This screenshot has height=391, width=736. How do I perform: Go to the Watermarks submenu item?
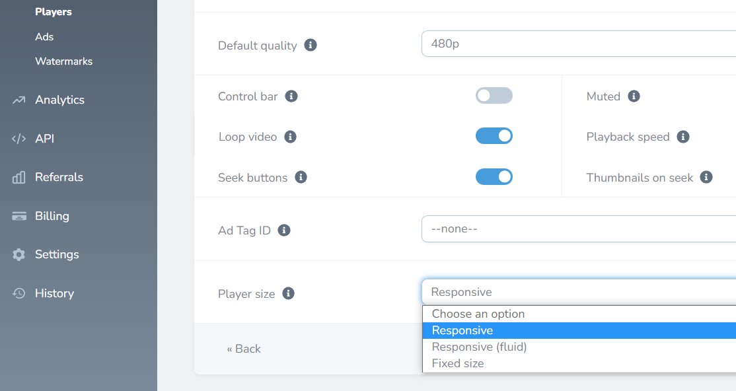click(64, 61)
